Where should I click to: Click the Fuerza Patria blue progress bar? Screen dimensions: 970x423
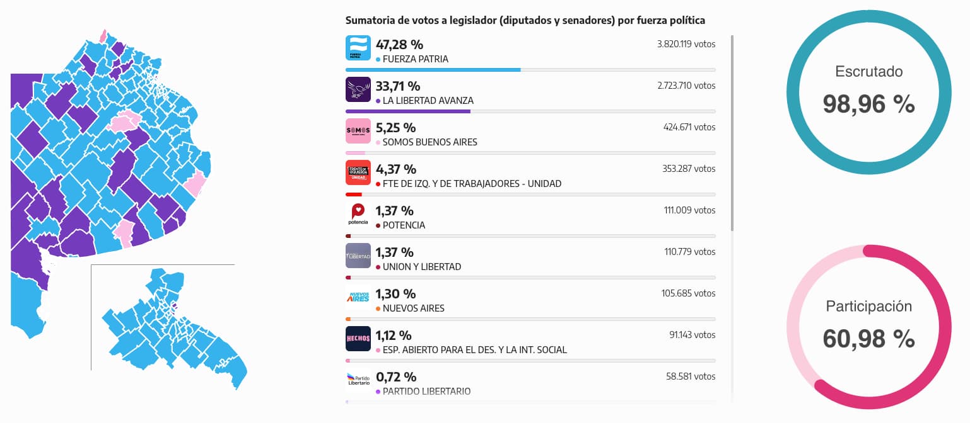(x=433, y=69)
